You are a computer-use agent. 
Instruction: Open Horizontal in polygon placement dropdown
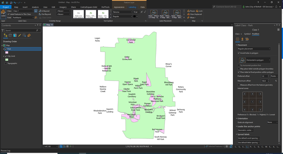pyautogui.click(x=254, y=60)
